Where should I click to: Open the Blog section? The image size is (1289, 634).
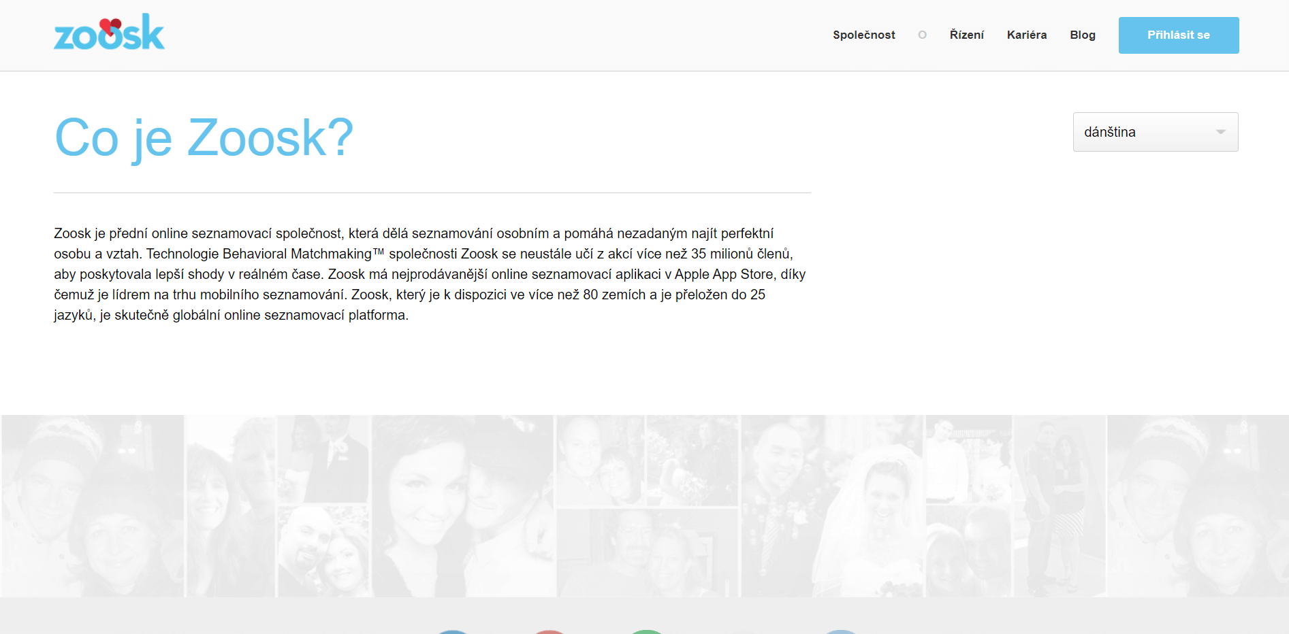pyautogui.click(x=1082, y=35)
